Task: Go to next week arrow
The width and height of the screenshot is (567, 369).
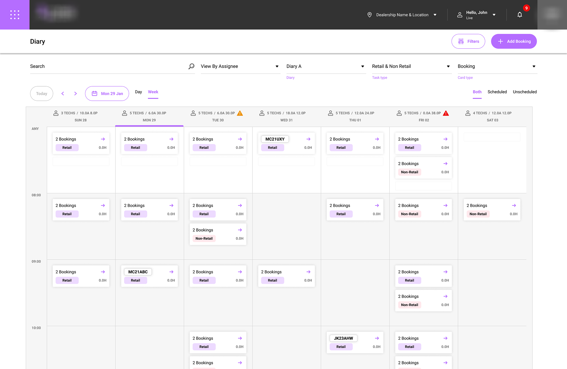Action: 76,94
